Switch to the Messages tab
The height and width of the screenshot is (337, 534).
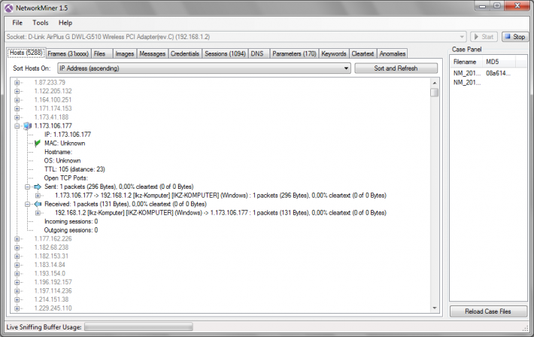click(x=152, y=54)
